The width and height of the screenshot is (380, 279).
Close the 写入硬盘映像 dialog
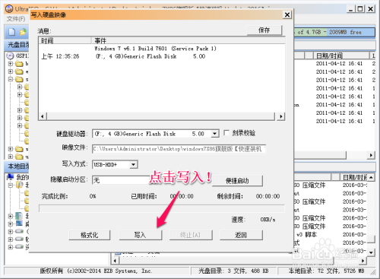point(287,14)
